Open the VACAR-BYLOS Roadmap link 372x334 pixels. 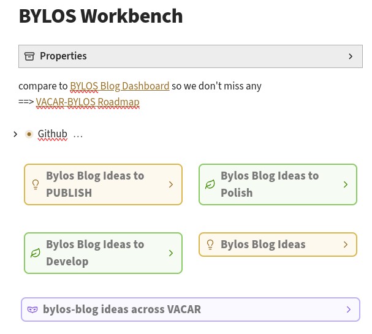coord(88,102)
